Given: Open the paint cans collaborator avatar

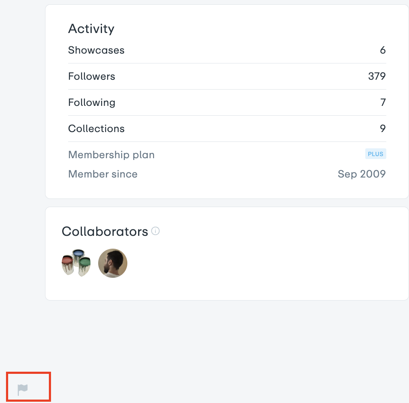Looking at the screenshot, I should click(x=76, y=263).
